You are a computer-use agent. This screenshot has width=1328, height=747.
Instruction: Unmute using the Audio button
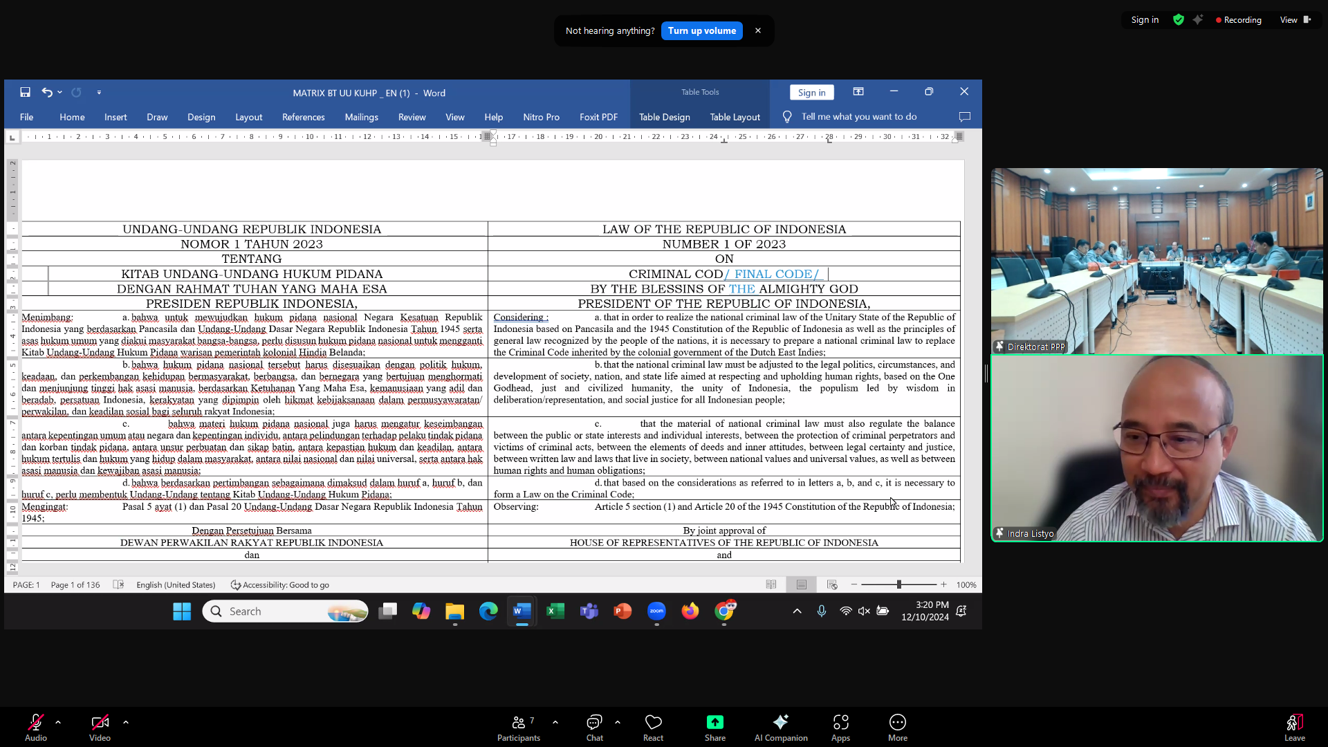36,728
